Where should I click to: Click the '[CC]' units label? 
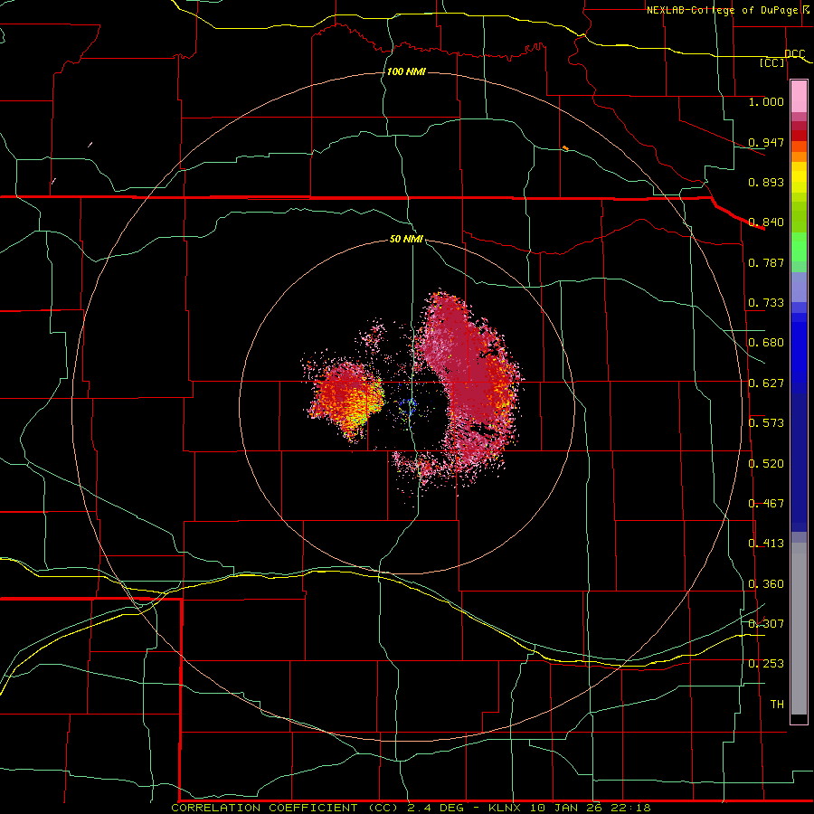pos(772,62)
